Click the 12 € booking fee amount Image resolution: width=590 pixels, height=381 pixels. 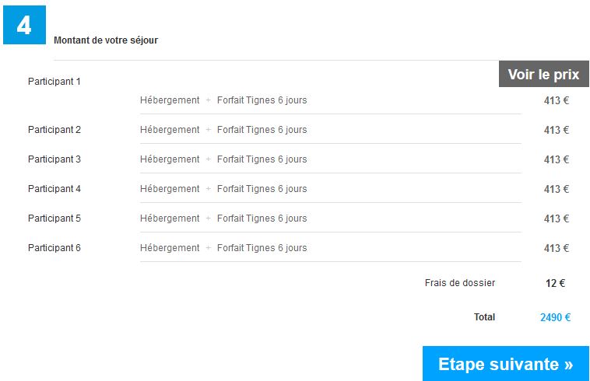pyautogui.click(x=556, y=283)
